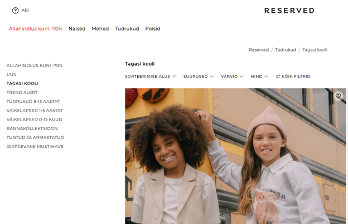Open the Naised menu
The width and height of the screenshot is (348, 224).
click(x=77, y=28)
